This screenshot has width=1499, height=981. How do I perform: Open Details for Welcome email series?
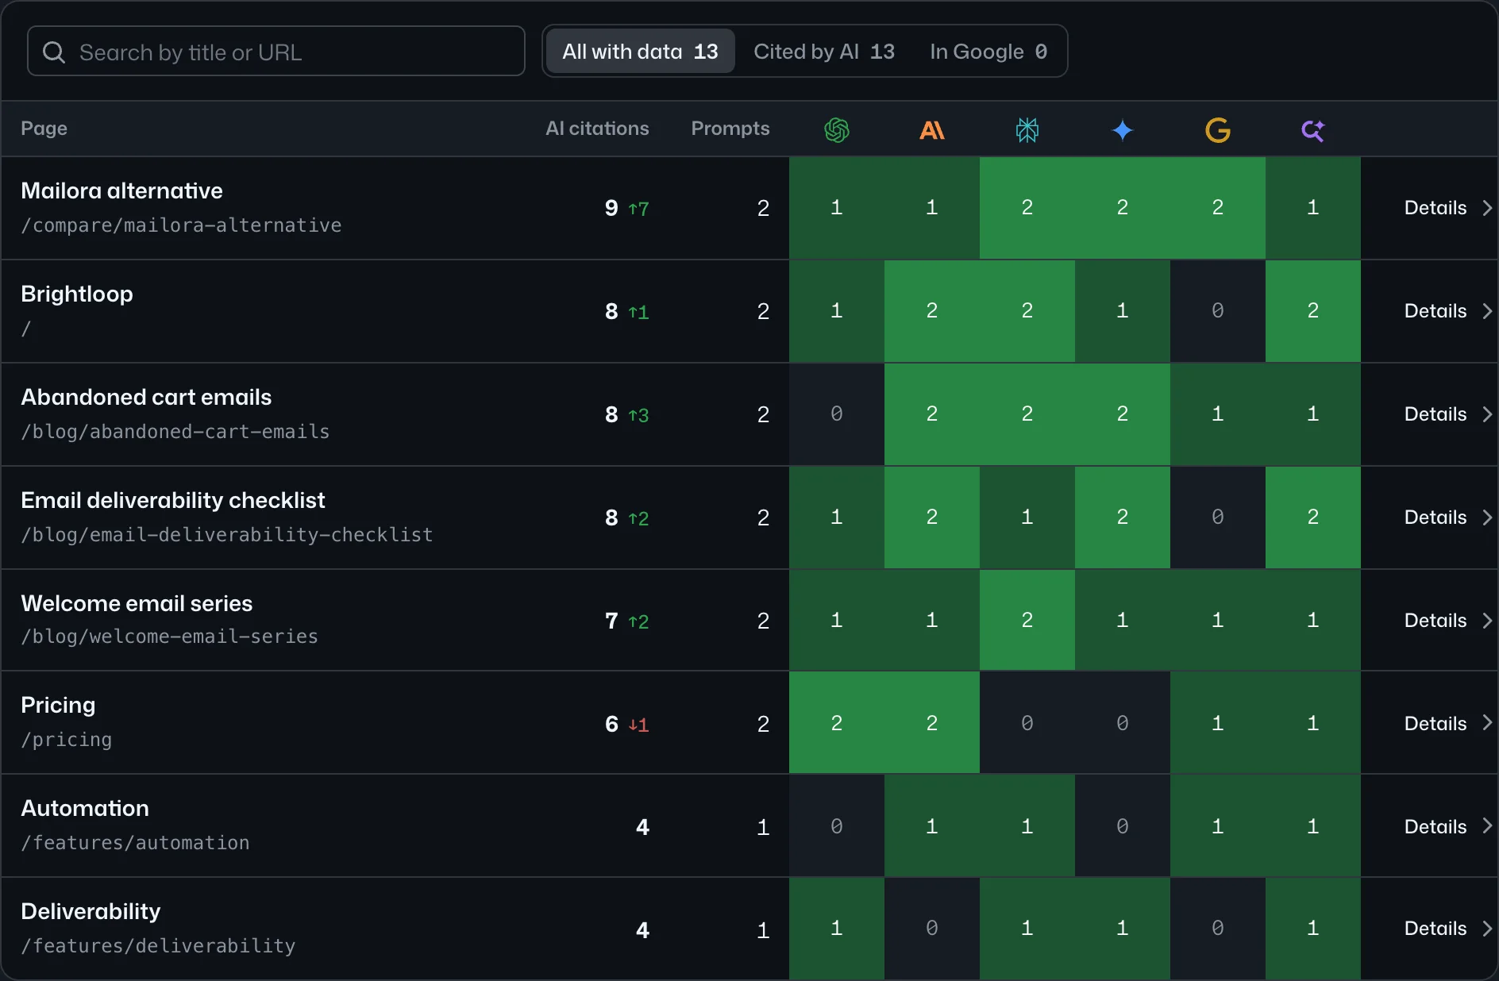point(1448,621)
